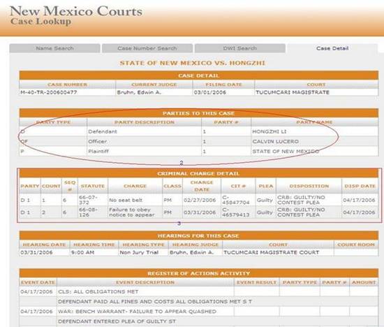Click the Criminal Charge Detail header

(198, 173)
